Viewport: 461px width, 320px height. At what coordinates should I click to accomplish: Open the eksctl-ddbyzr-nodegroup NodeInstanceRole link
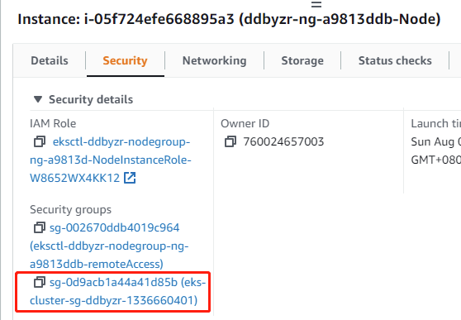(111, 160)
